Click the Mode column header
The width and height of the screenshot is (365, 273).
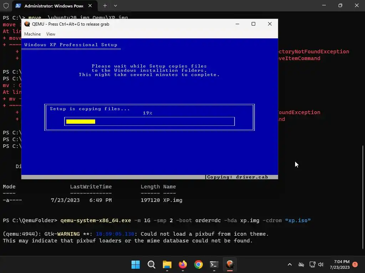pyautogui.click(x=9, y=187)
